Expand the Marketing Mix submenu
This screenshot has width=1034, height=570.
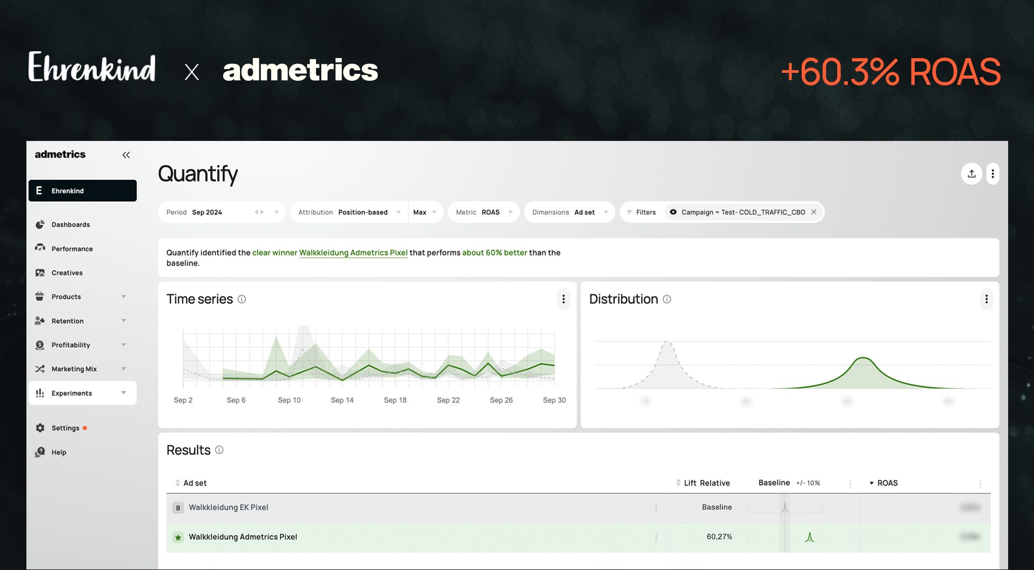tap(123, 368)
